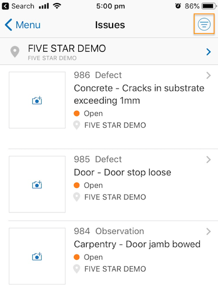
Task: Select the Carpentry Door jamb bowed issue
Action: coord(137,244)
